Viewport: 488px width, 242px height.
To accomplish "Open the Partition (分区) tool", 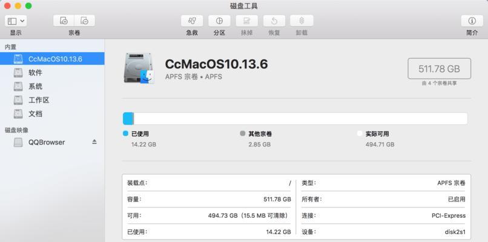I will click(219, 21).
